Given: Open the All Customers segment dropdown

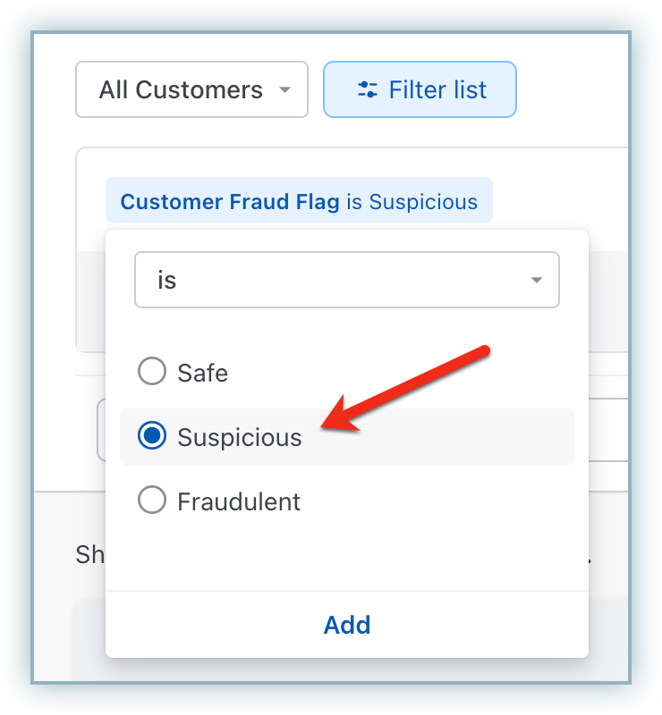Looking at the screenshot, I should tap(191, 89).
